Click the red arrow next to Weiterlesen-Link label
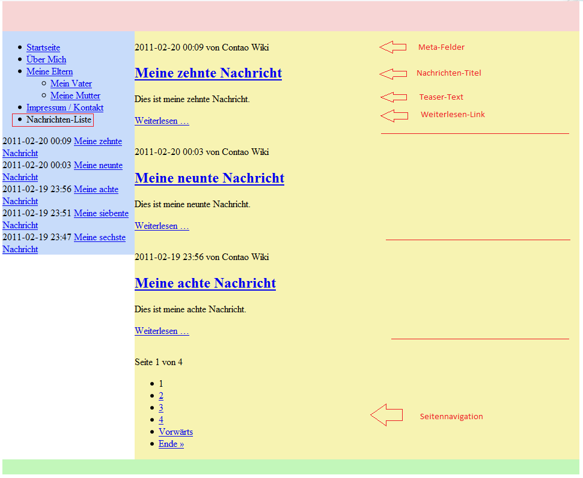This screenshot has height=478, width=583. 394,115
